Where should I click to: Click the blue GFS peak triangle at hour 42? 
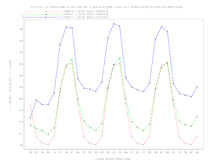[114, 24]
